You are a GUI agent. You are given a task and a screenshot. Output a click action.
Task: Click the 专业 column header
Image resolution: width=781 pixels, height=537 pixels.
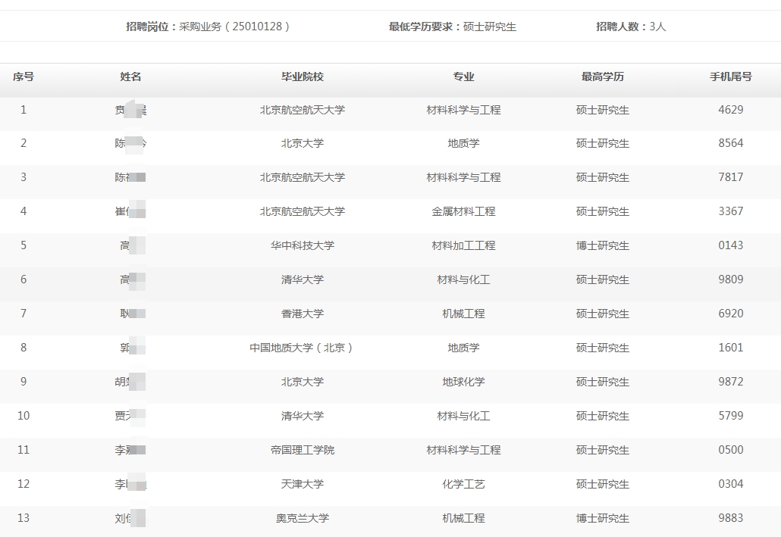click(463, 76)
